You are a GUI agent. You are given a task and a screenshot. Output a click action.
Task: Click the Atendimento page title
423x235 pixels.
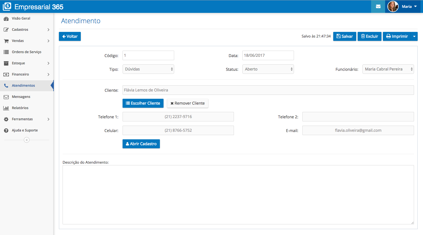[81, 21]
